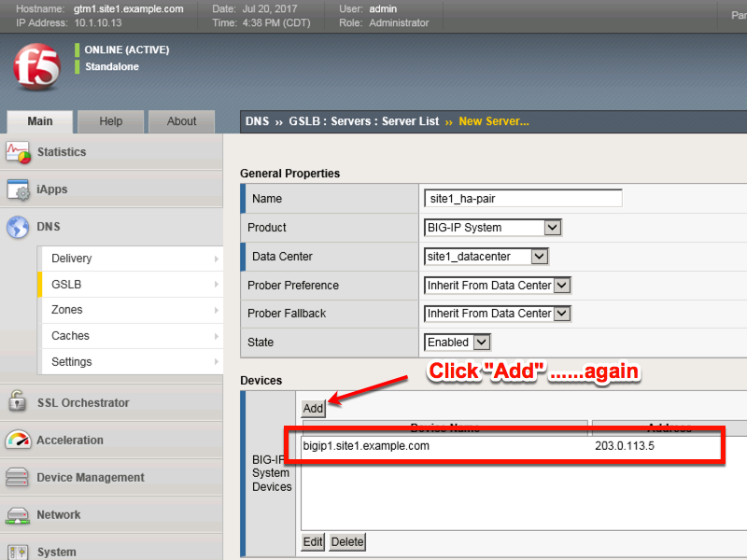Click the Edit device button
The width and height of the screenshot is (747, 560).
(x=313, y=542)
